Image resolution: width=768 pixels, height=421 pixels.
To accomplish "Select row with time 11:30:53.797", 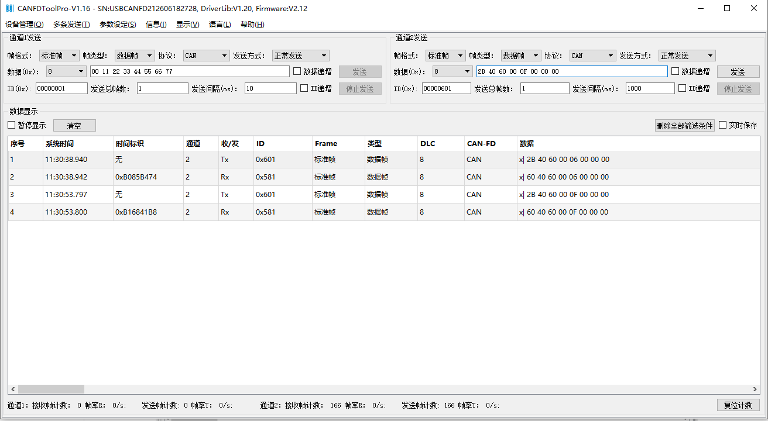I will click(384, 194).
